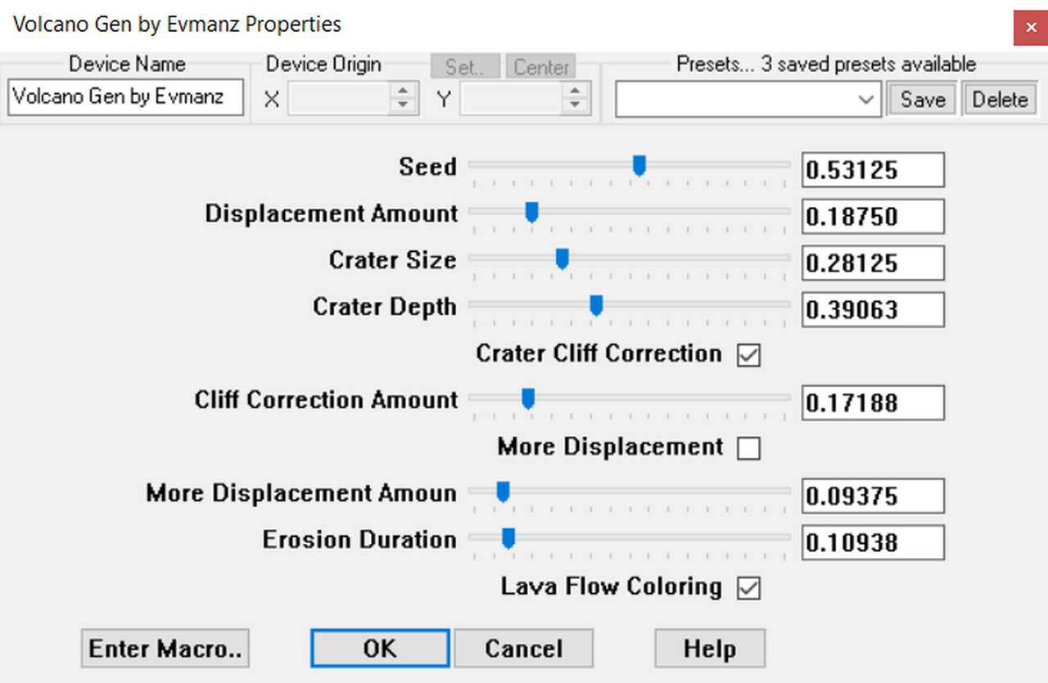Viewport: 1048px width, 683px height.
Task: Click the Device Name text field
Action: (x=125, y=97)
